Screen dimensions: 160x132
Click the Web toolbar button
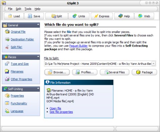tap(144, 16)
